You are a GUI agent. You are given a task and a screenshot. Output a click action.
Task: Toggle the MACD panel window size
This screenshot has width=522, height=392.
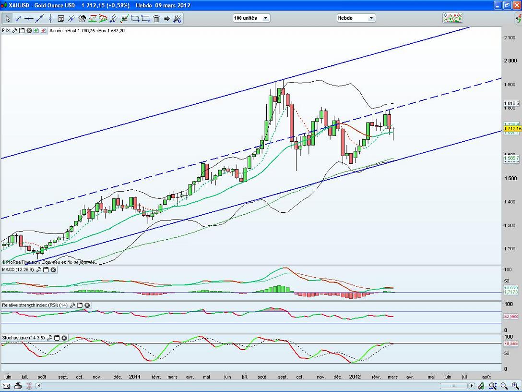click(x=46, y=270)
